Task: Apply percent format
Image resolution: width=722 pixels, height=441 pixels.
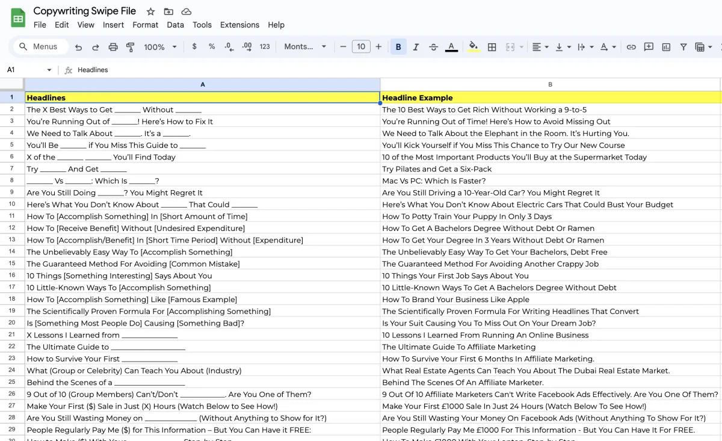Action: tap(212, 46)
